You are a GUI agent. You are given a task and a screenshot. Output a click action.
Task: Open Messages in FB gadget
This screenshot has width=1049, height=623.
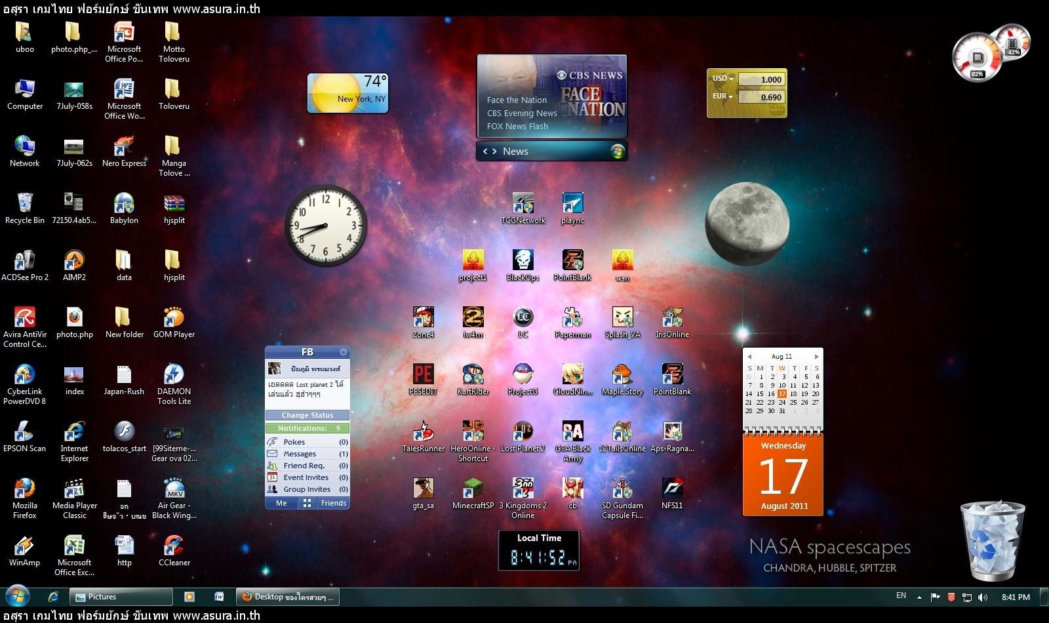click(307, 454)
